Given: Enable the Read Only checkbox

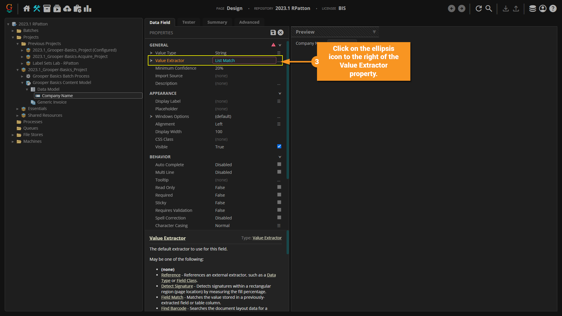Looking at the screenshot, I should (x=279, y=187).
